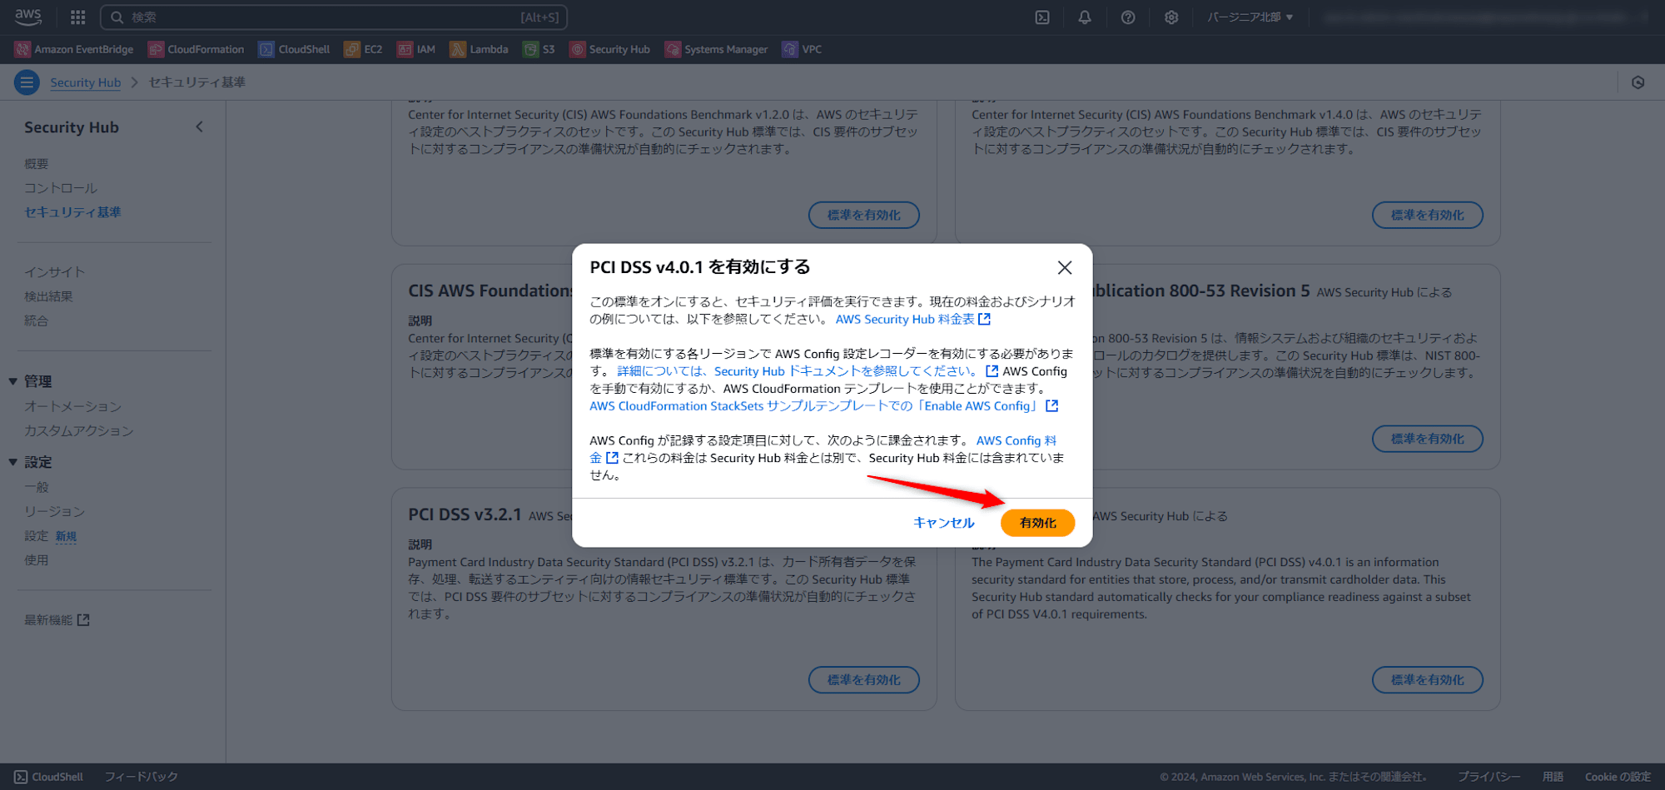Open インサイト in the sidebar
The image size is (1665, 790).
[x=55, y=272]
